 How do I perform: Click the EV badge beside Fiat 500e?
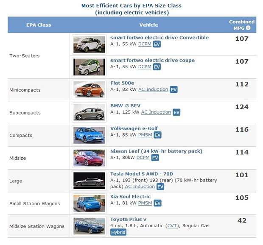click(x=173, y=89)
